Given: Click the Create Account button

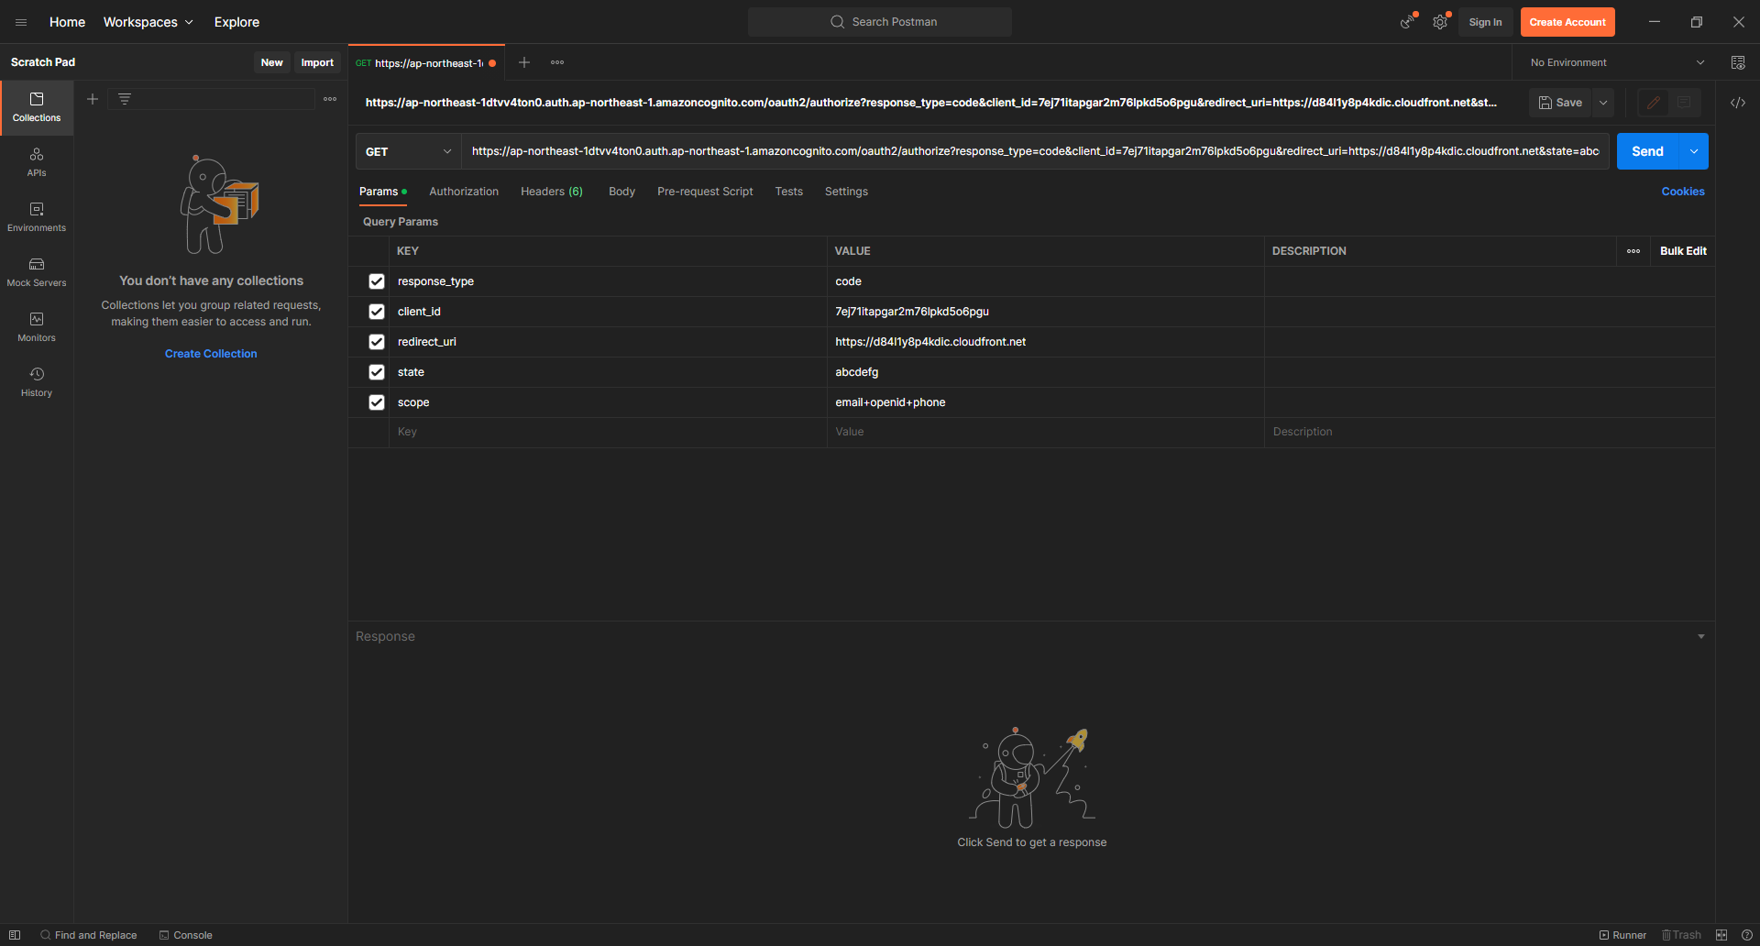Looking at the screenshot, I should [x=1567, y=22].
